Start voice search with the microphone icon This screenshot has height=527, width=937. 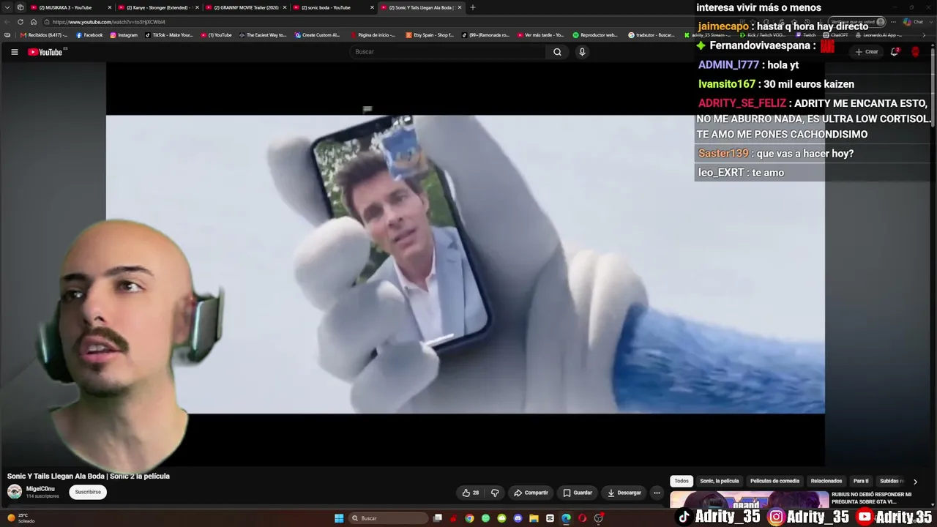582,52
